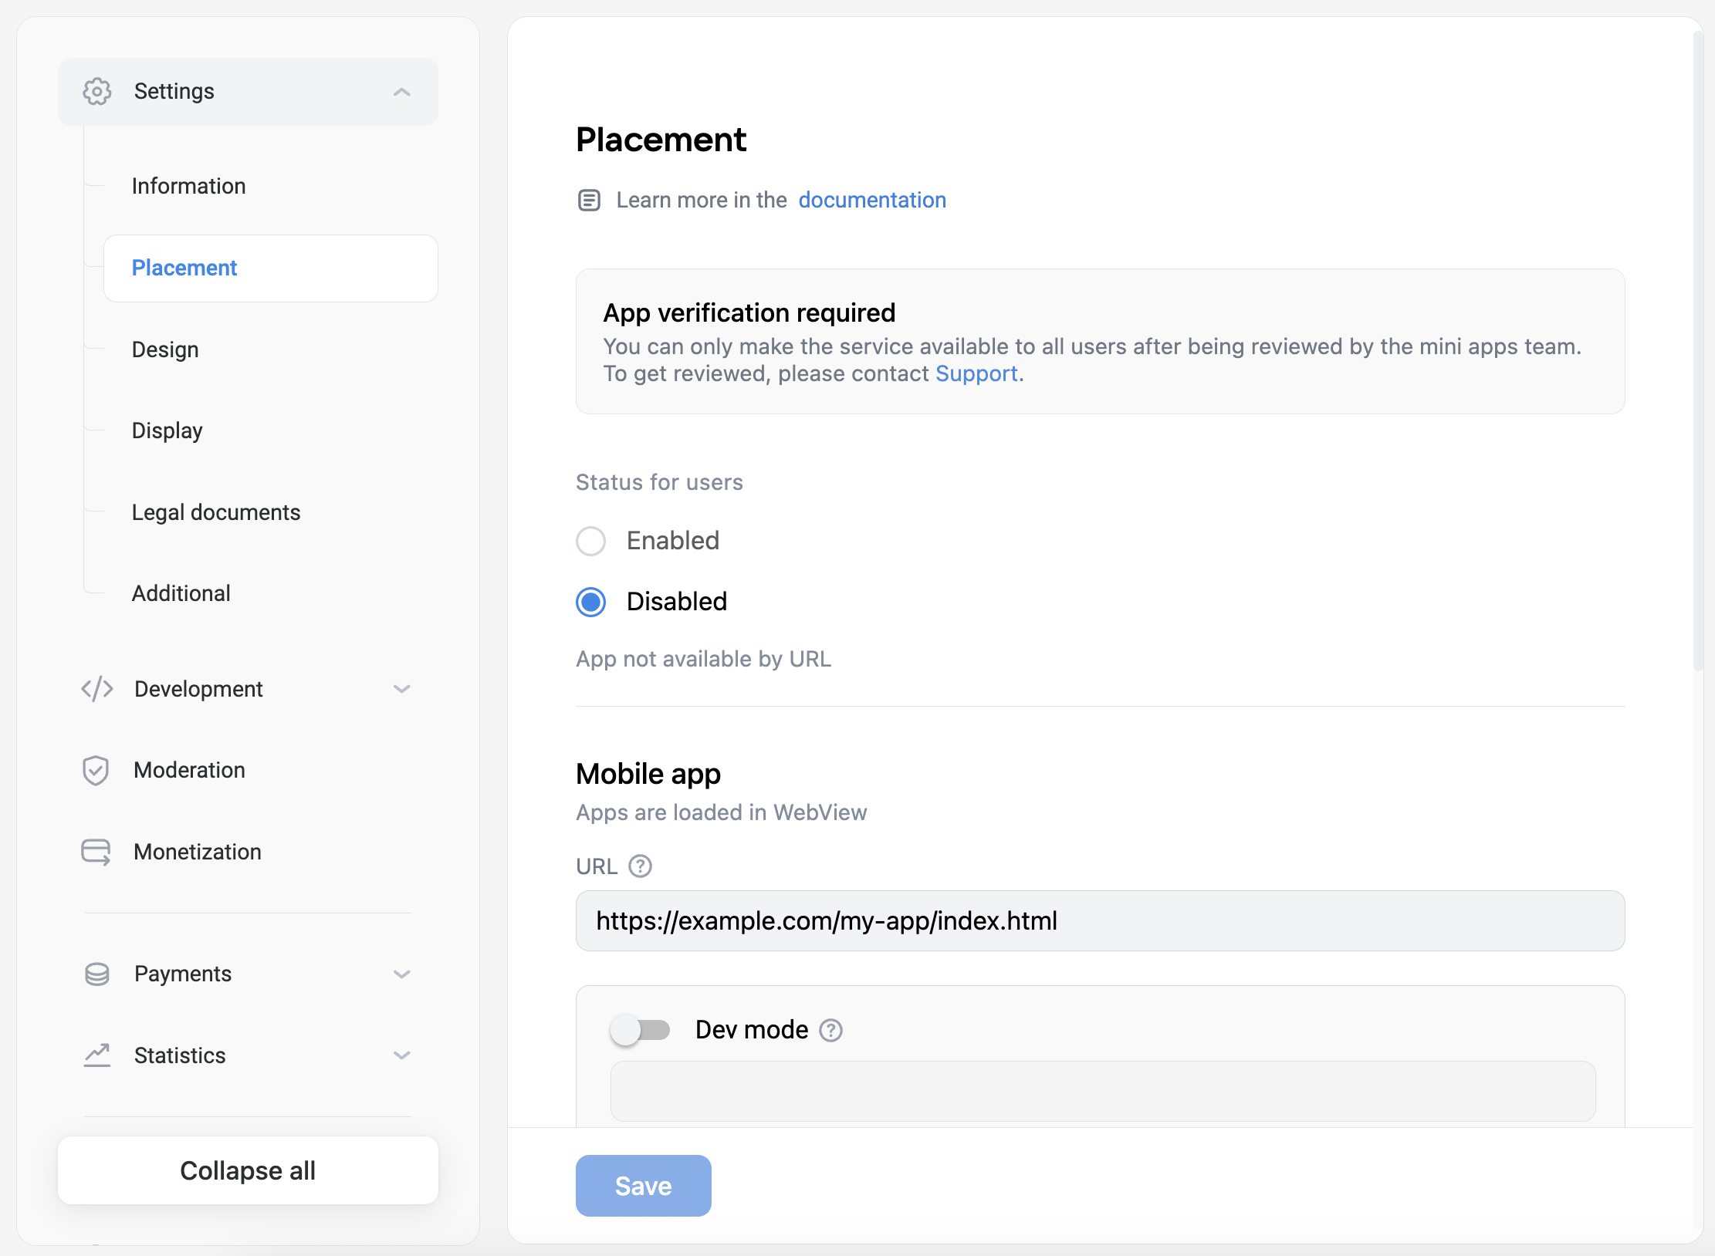Collapse the Settings section chevron
The width and height of the screenshot is (1715, 1256).
pyautogui.click(x=401, y=92)
